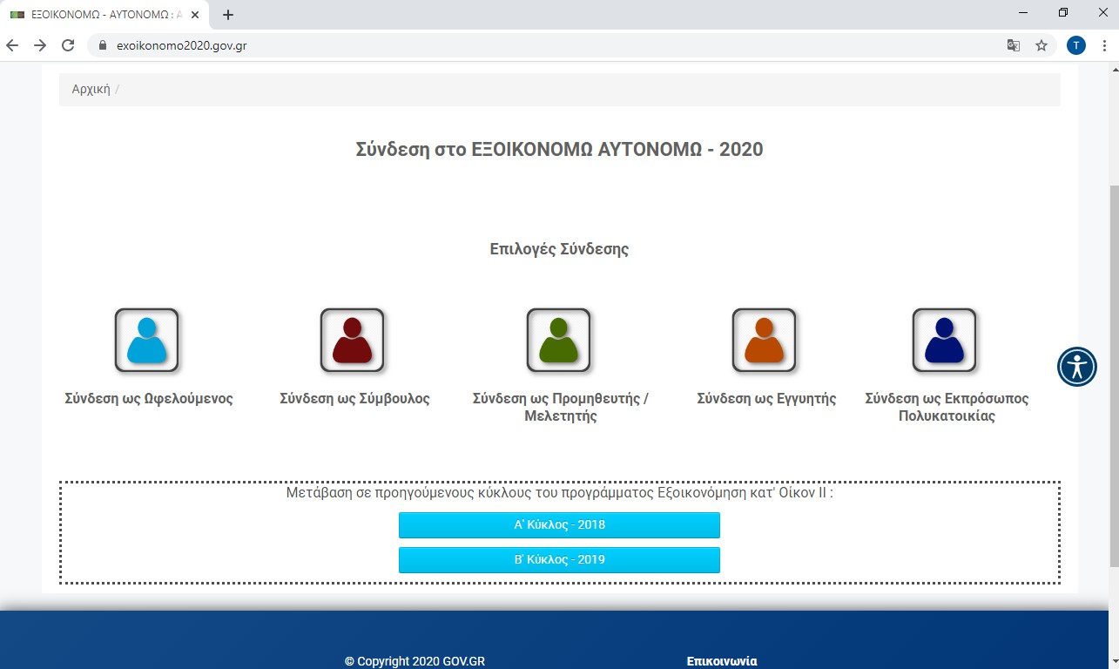
Task: Open a new browser tab
Action: coord(228,15)
